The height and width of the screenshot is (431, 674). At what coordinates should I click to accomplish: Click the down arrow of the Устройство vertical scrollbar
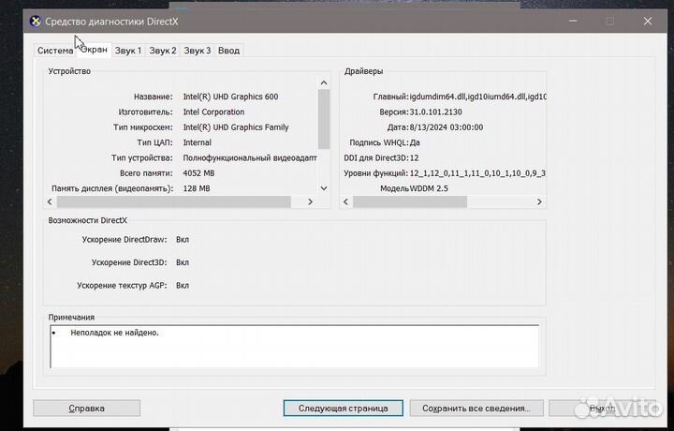(x=324, y=187)
